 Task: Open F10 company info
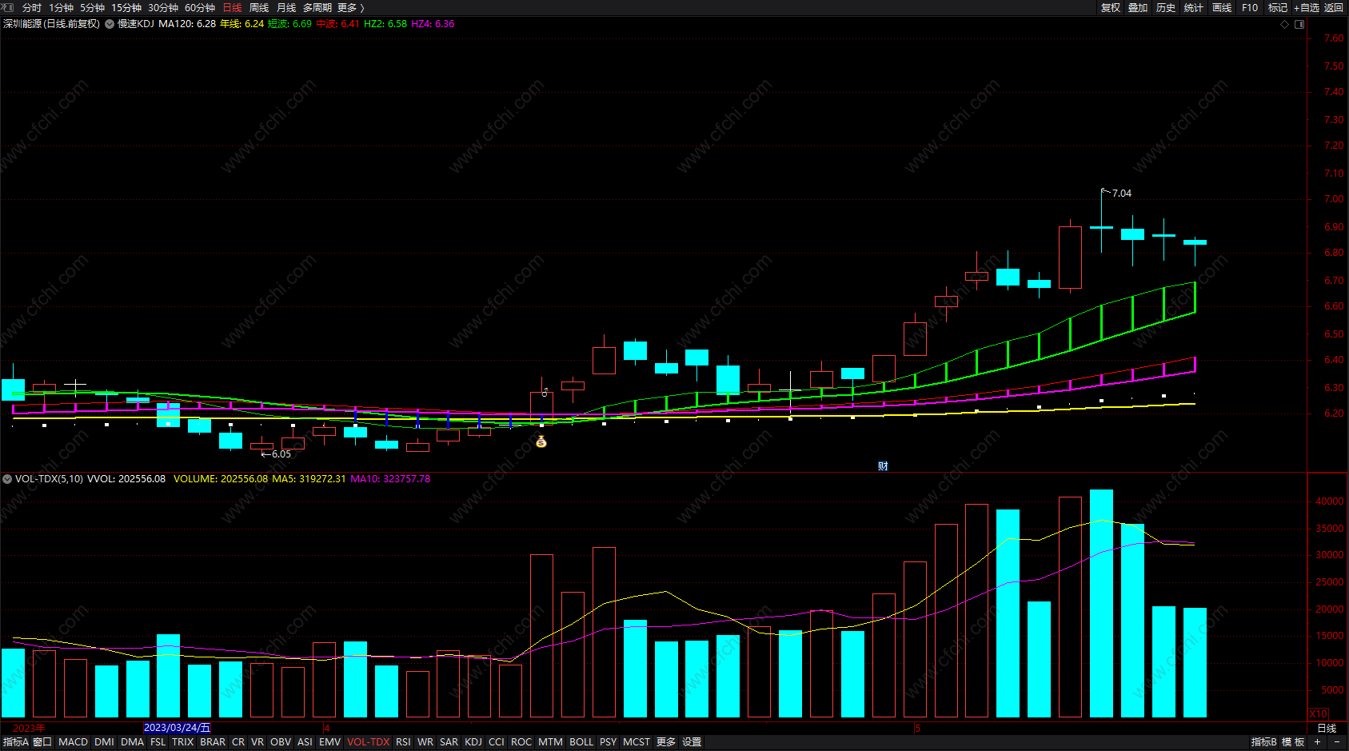click(1250, 7)
